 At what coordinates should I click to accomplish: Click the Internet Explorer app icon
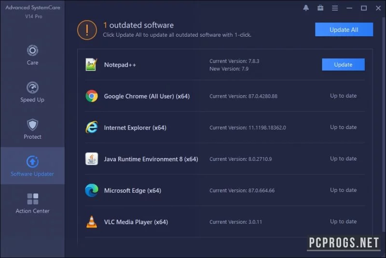92,128
